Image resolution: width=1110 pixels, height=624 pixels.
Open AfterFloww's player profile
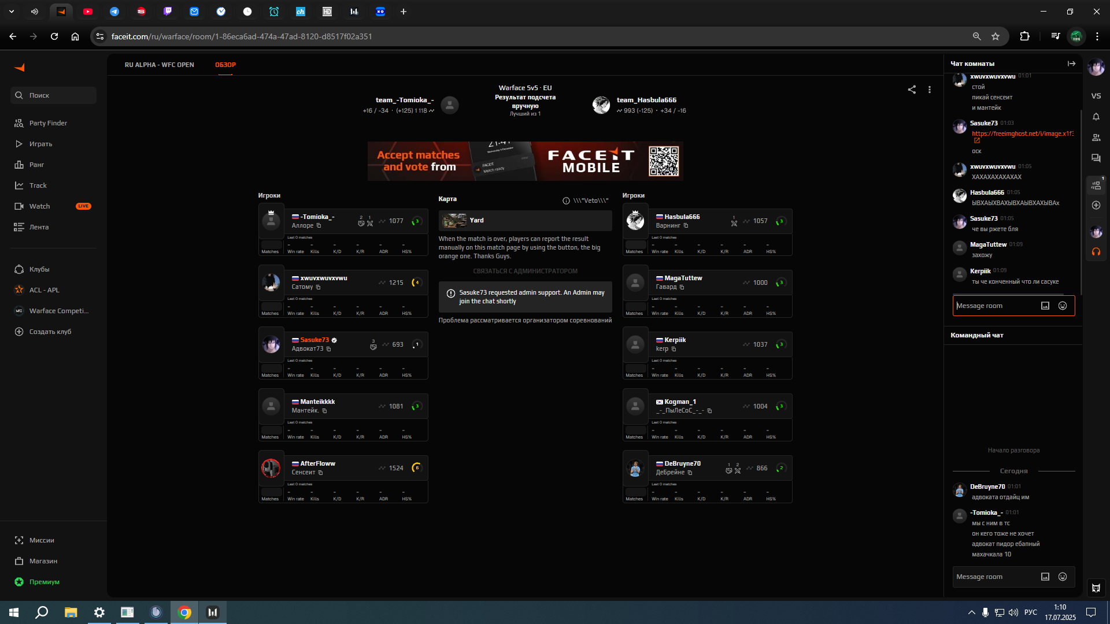tap(317, 463)
